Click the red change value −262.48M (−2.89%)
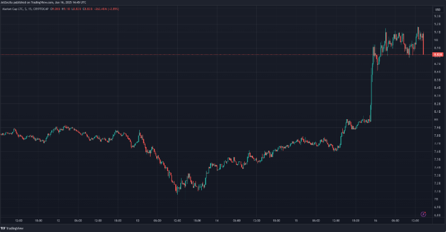Image resolution: width=446 pixels, height=232 pixels. [x=107, y=9]
